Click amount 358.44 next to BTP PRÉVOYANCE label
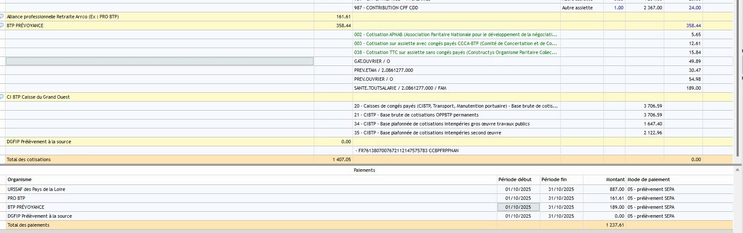The width and height of the screenshot is (743, 233). (x=343, y=26)
